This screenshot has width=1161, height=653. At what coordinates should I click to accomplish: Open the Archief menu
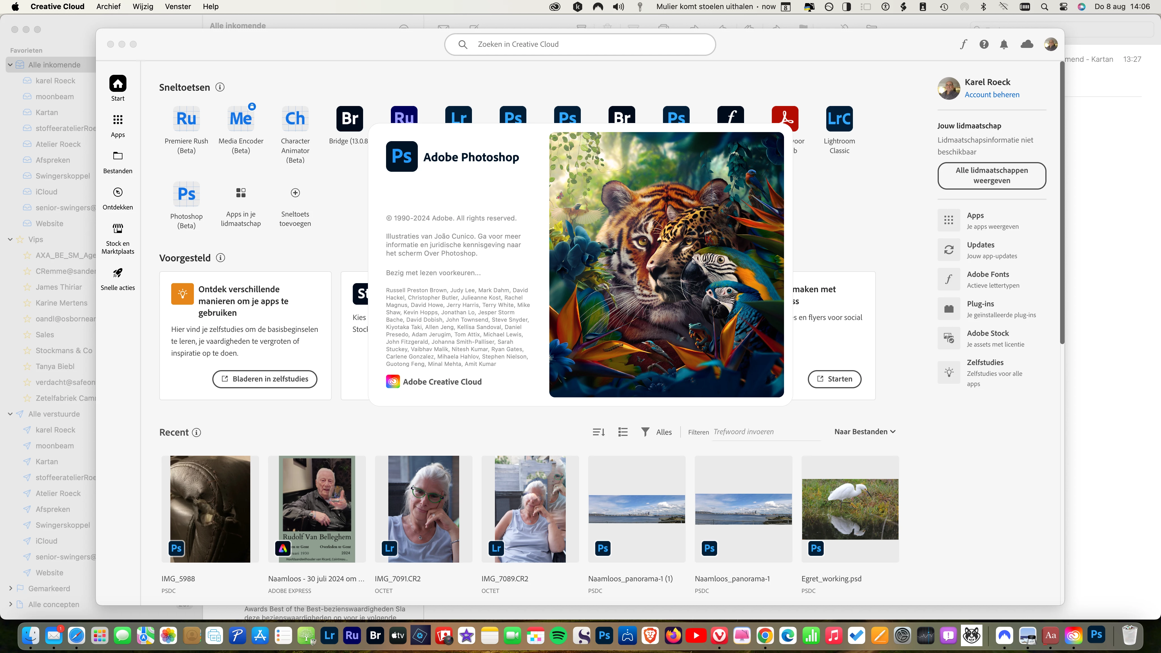tap(108, 6)
